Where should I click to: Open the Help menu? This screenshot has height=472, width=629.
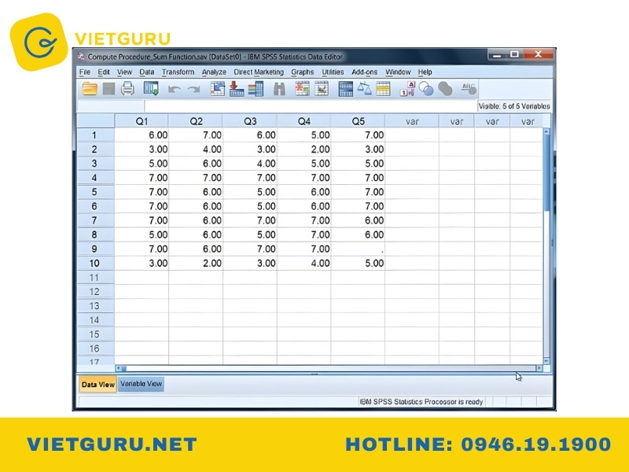pos(425,72)
